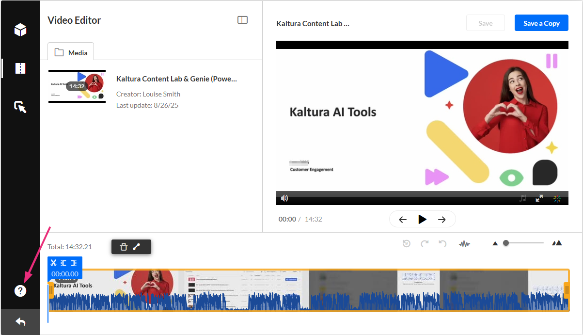Click the music note audio icon in player
This screenshot has width=583, height=335.
point(522,198)
